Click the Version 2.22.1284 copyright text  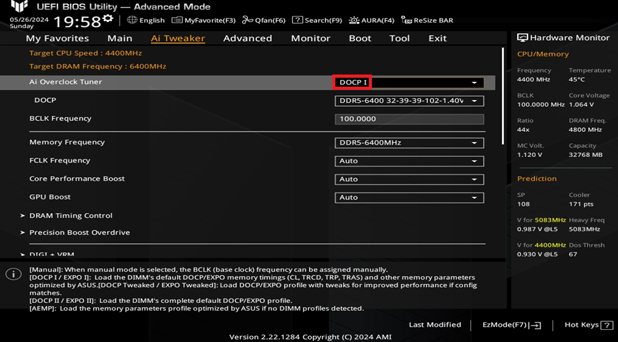[310, 337]
